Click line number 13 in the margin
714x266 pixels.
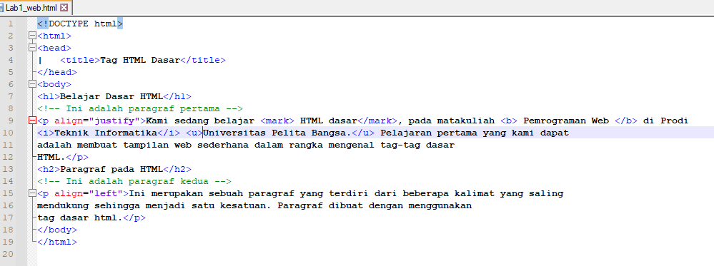click(x=8, y=169)
